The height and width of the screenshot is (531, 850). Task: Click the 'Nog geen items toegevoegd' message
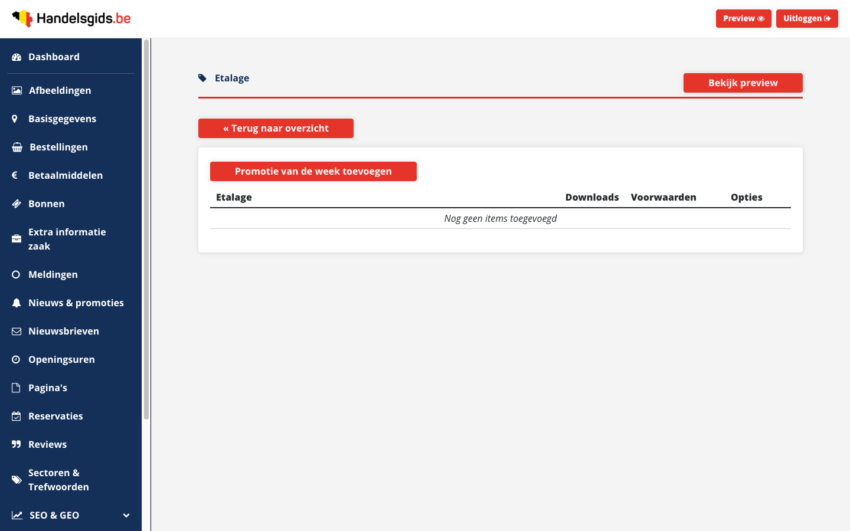click(x=501, y=218)
